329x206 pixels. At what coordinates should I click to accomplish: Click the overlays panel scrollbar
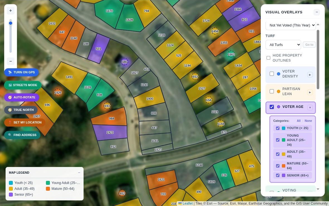click(x=318, y=59)
